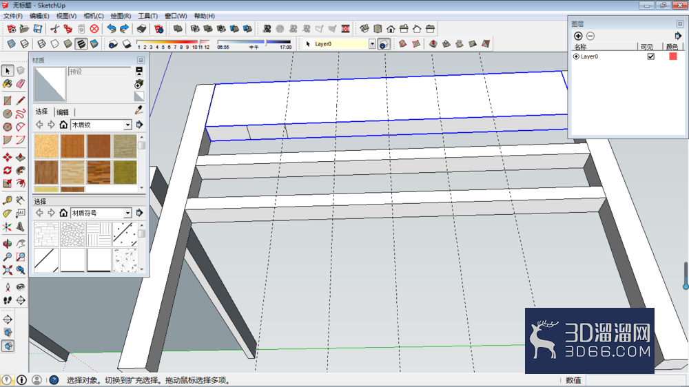Open the 木质纹 material library dropdown
Screen dimensions: 689x387
127,125
